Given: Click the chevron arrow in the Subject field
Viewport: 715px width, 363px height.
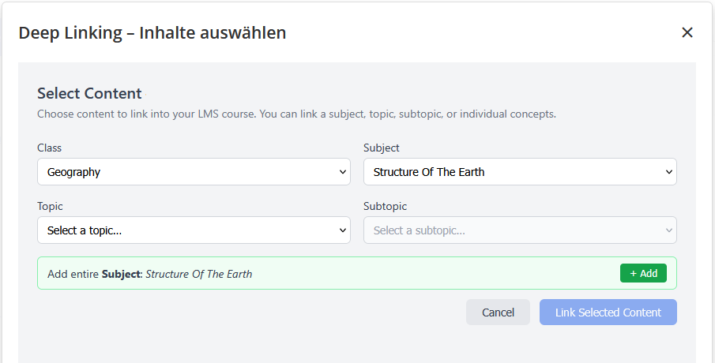Looking at the screenshot, I should pyautogui.click(x=669, y=172).
